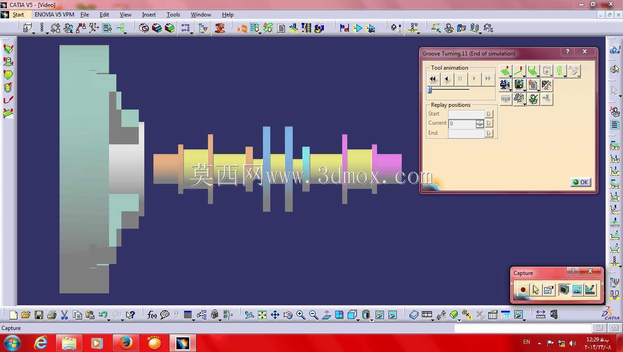Viewport: 623px width, 352px height.
Task: Expand the first icon dropdown in top toolbar
Action: (x=33, y=33)
